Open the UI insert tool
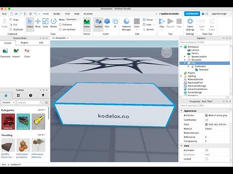 click(x=115, y=23)
